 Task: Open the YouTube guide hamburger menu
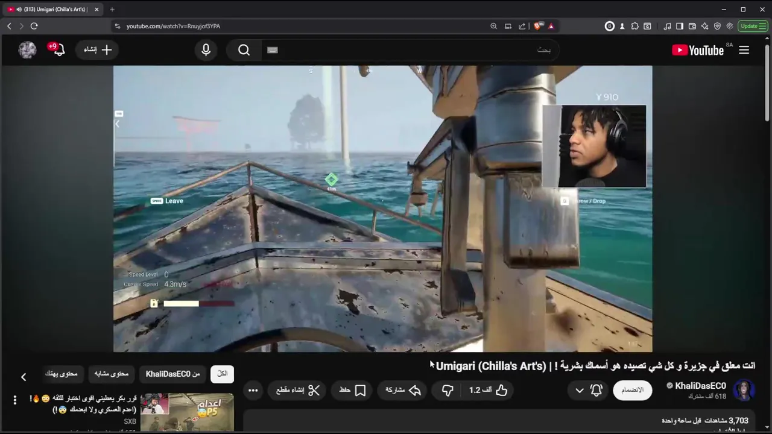click(x=744, y=50)
